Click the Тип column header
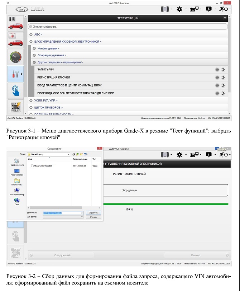The width and height of the screenshot is (240, 291). pos(96,159)
